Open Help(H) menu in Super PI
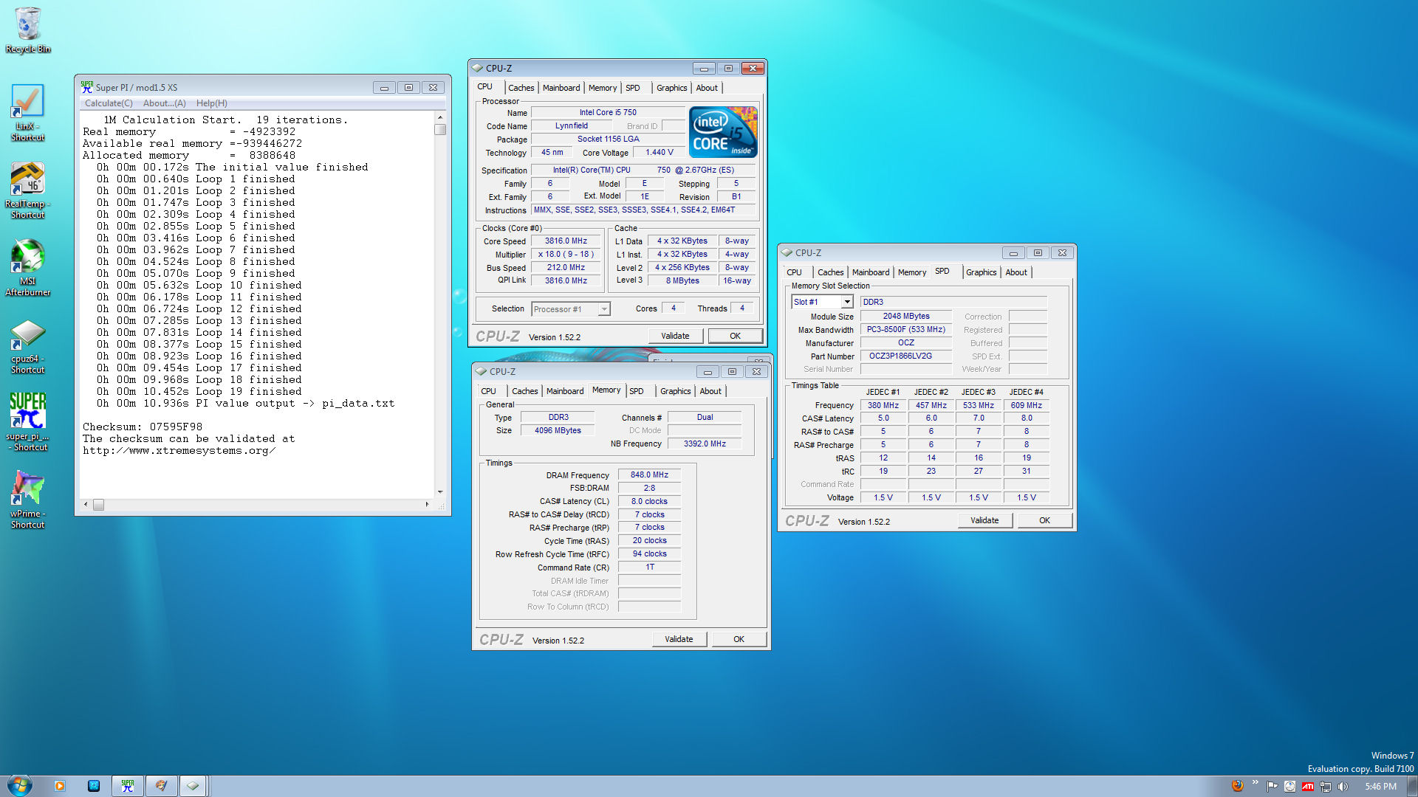 pos(211,103)
